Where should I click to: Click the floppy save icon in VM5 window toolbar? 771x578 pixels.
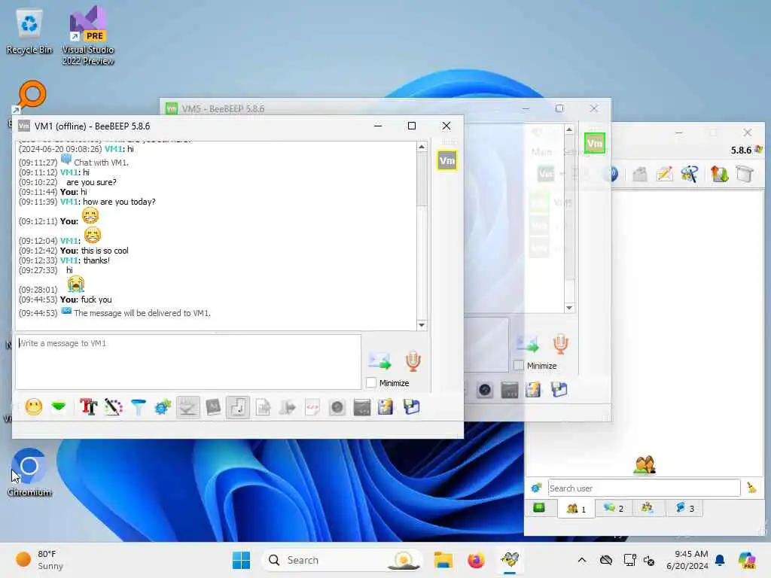559,390
